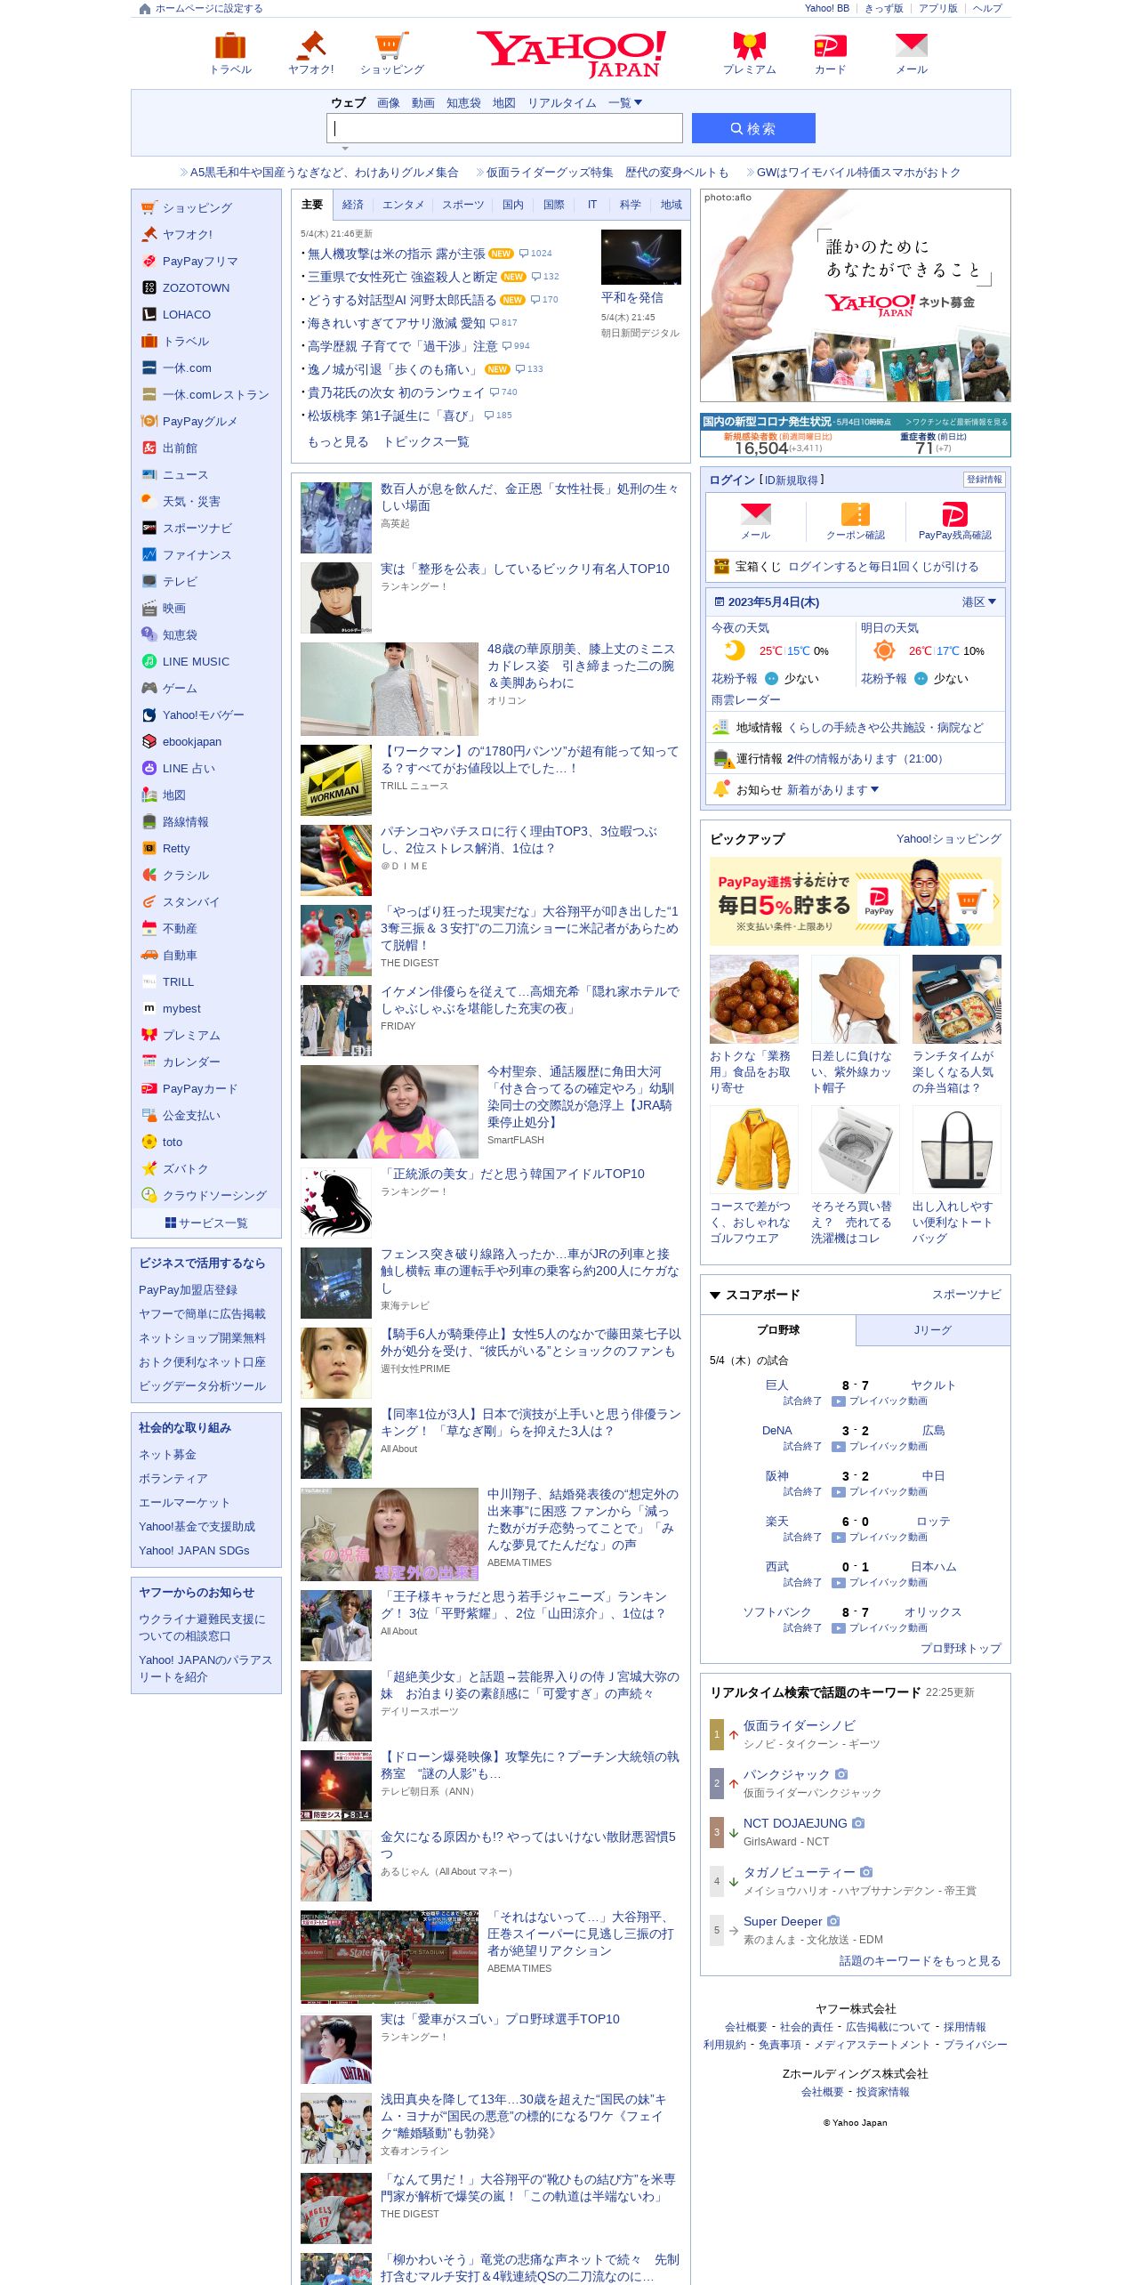
Task: Open the カード icon in header
Action: [830, 45]
